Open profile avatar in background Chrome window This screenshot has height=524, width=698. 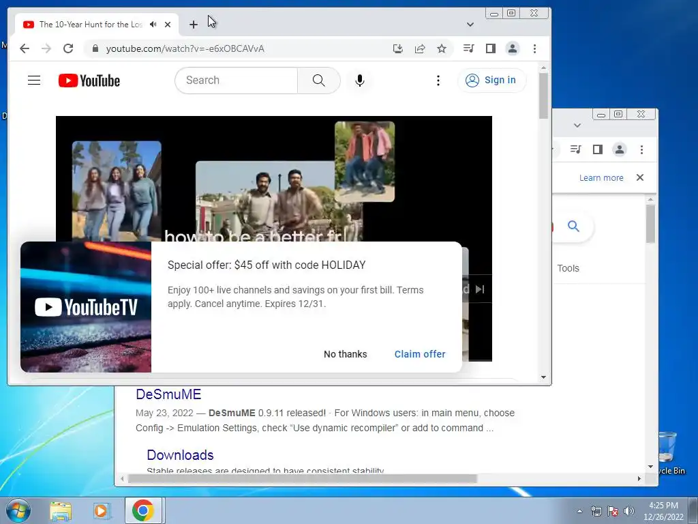[619, 149]
